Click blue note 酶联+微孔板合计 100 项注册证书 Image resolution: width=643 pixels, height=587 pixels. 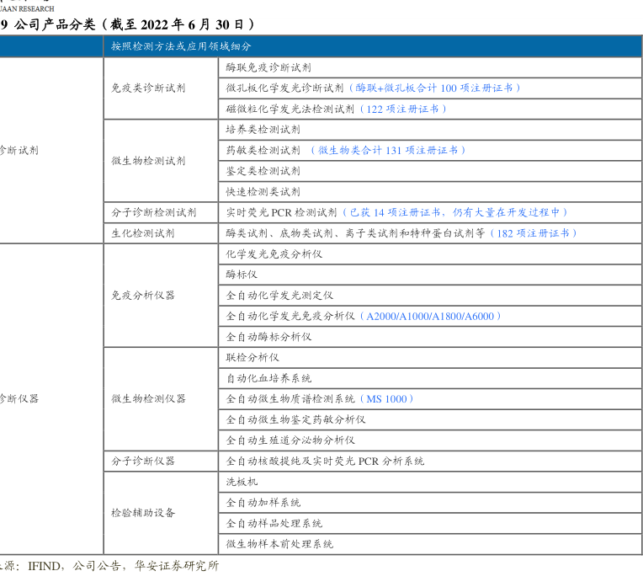click(434, 88)
